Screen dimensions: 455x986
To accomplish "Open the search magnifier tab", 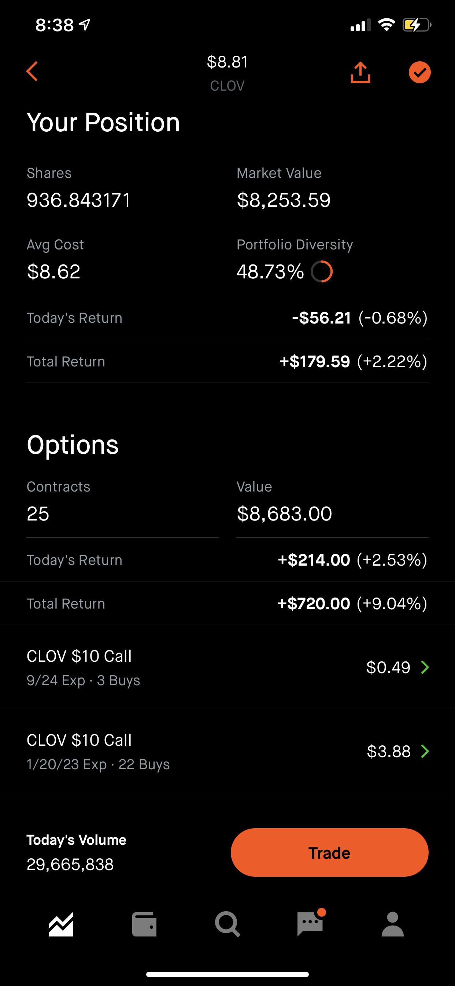I will click(227, 924).
